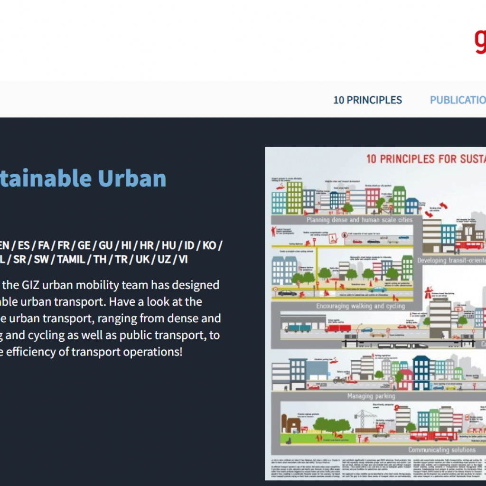
Task: Select the ID language link
Action: click(189, 245)
